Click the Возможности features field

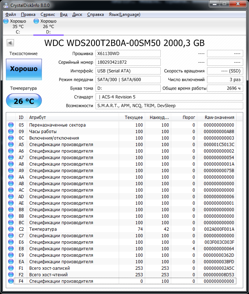pyautogui.click(x=169, y=106)
